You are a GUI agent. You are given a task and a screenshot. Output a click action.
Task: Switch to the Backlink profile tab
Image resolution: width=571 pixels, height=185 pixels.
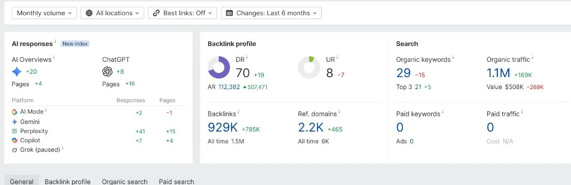tap(68, 182)
